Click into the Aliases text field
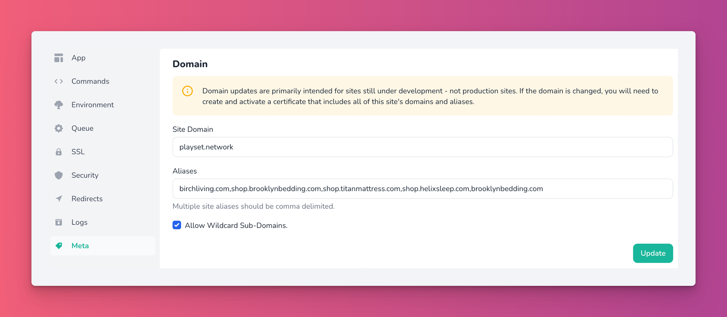 pos(423,189)
